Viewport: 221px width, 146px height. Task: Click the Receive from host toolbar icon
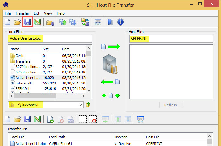tap(73, 22)
